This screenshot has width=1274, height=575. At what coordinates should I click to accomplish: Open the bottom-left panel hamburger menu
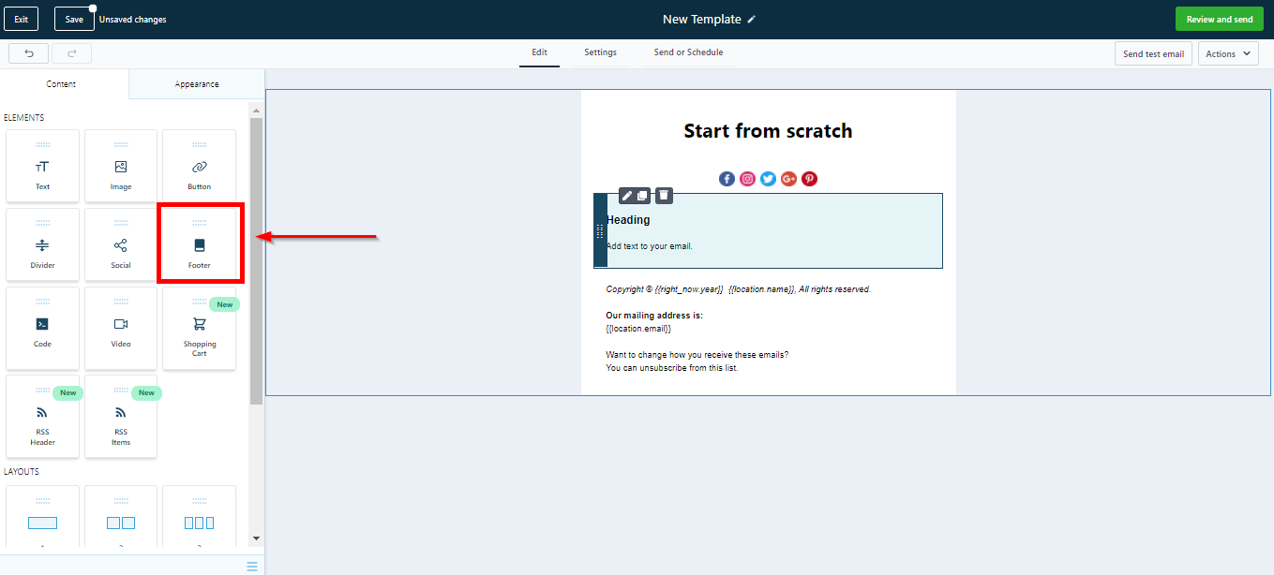[252, 566]
